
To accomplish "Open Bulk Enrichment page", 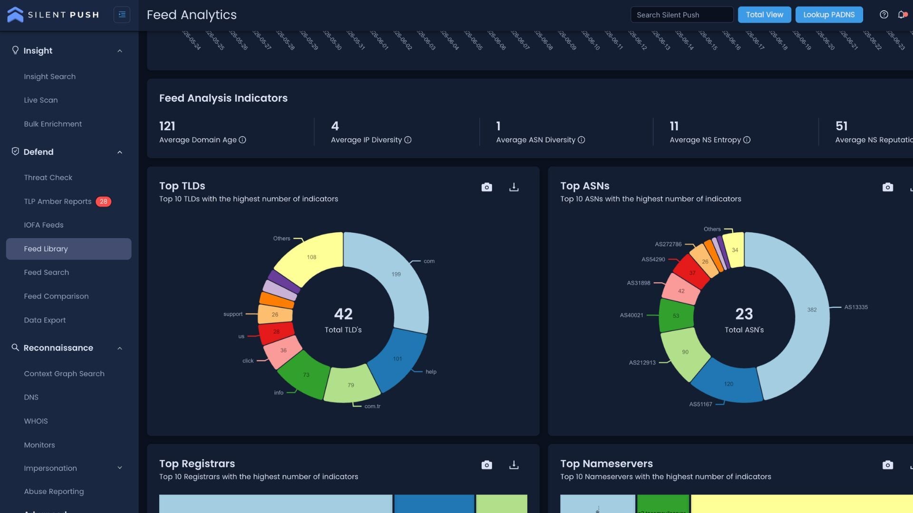I will (53, 124).
